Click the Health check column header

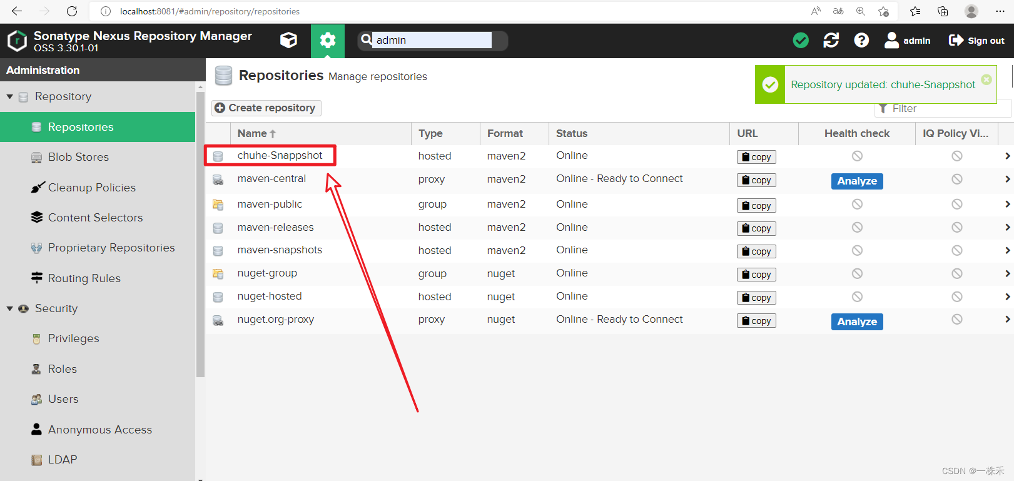tap(857, 133)
